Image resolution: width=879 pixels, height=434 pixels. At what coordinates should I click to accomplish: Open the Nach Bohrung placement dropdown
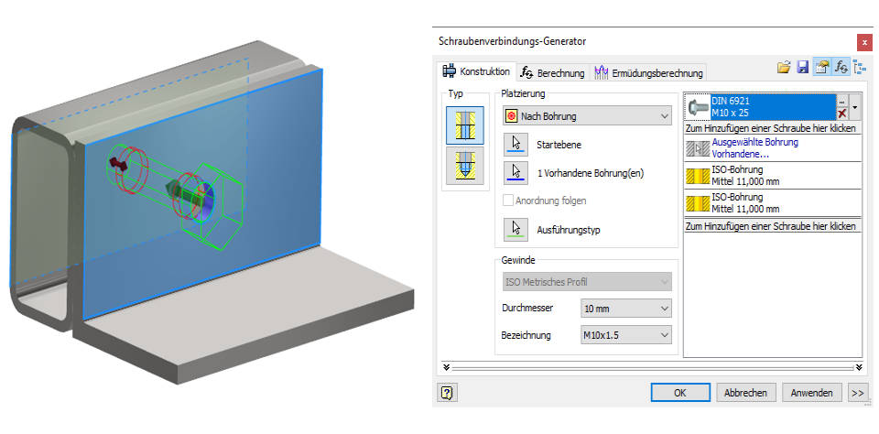[x=587, y=116]
